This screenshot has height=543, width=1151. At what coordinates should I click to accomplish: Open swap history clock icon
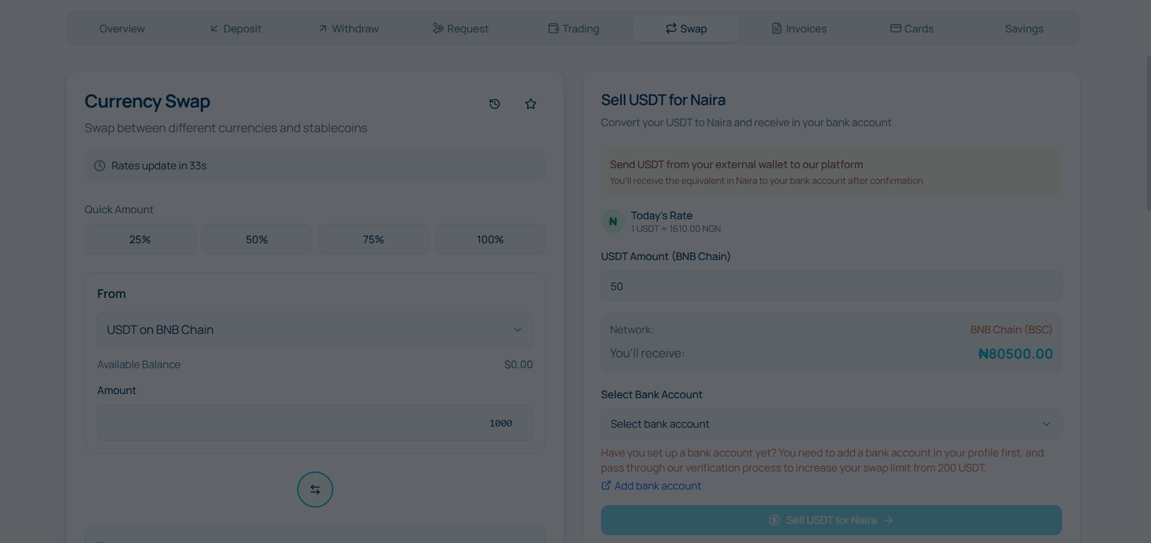[x=495, y=104]
